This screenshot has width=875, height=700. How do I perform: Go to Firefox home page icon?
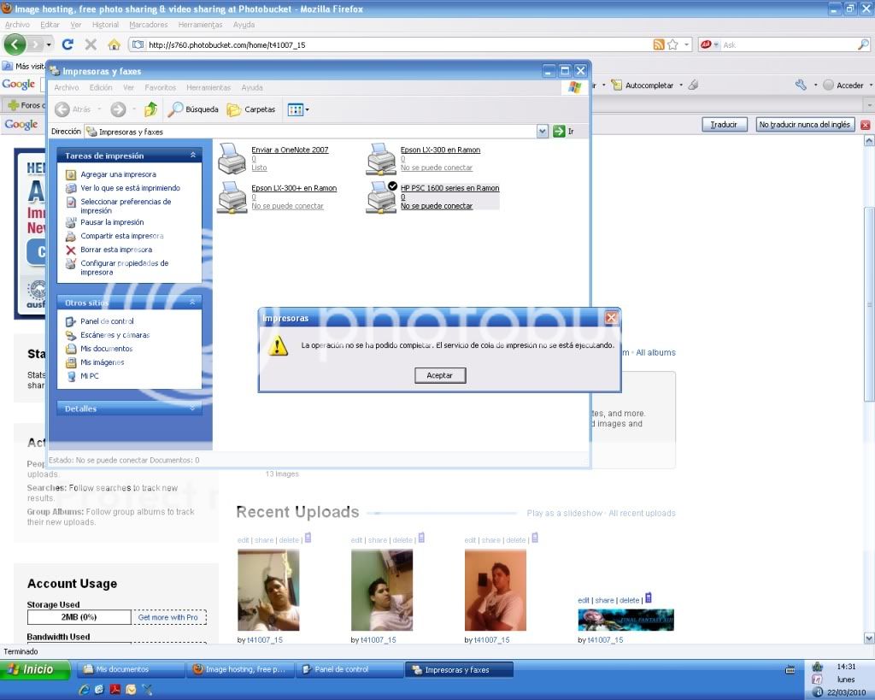point(114,44)
